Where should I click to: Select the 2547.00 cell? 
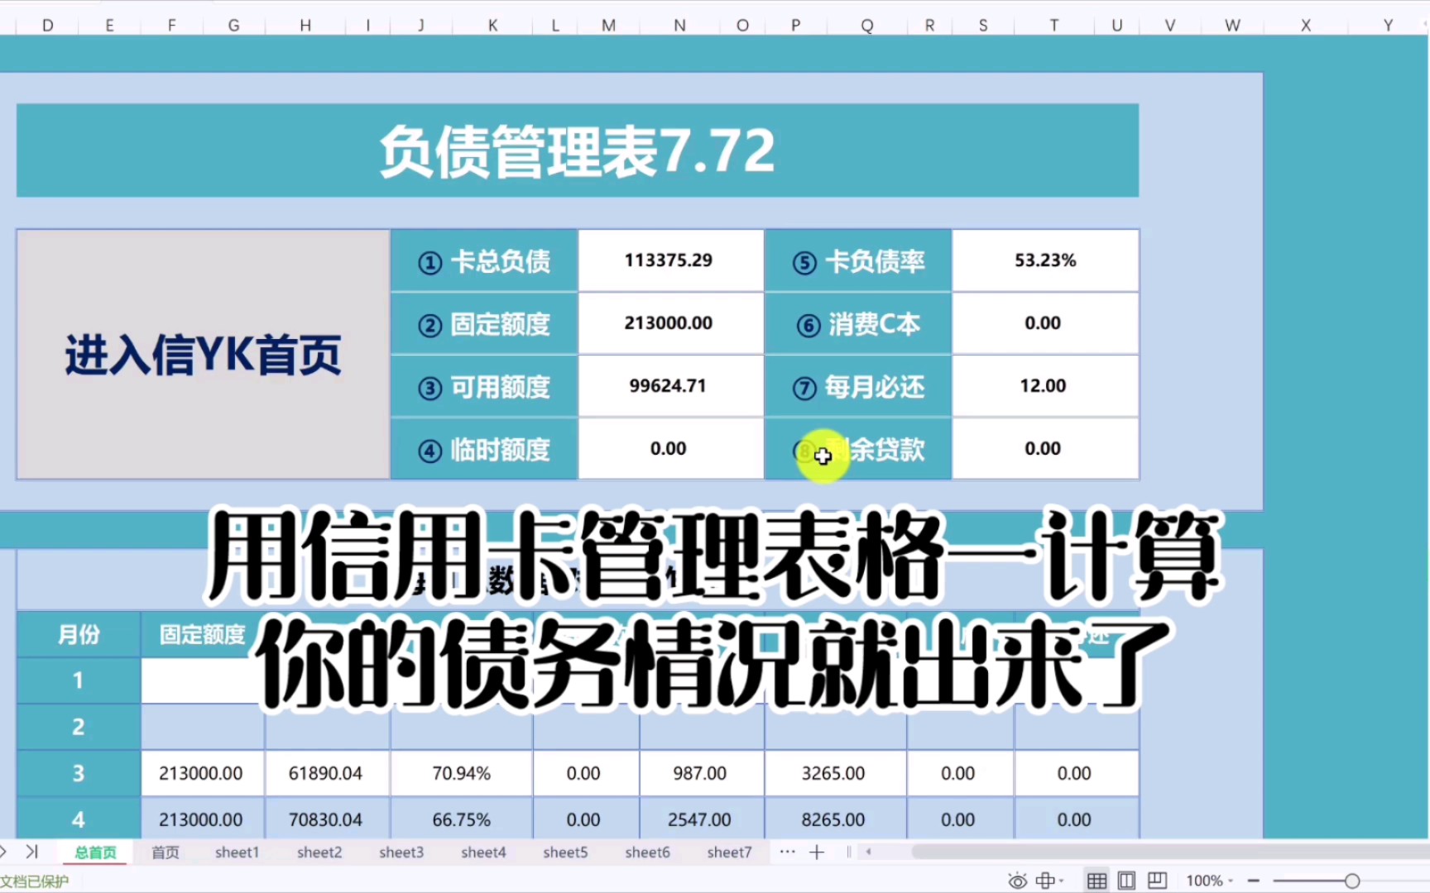pyautogui.click(x=701, y=819)
